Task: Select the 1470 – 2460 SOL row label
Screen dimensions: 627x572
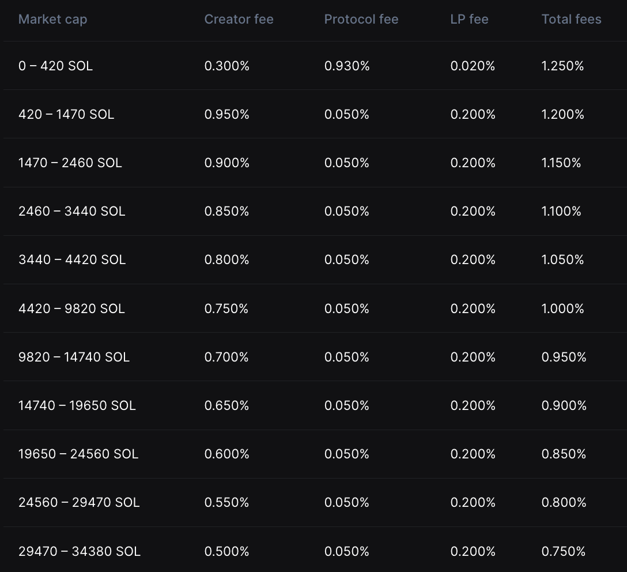Action: [70, 163]
